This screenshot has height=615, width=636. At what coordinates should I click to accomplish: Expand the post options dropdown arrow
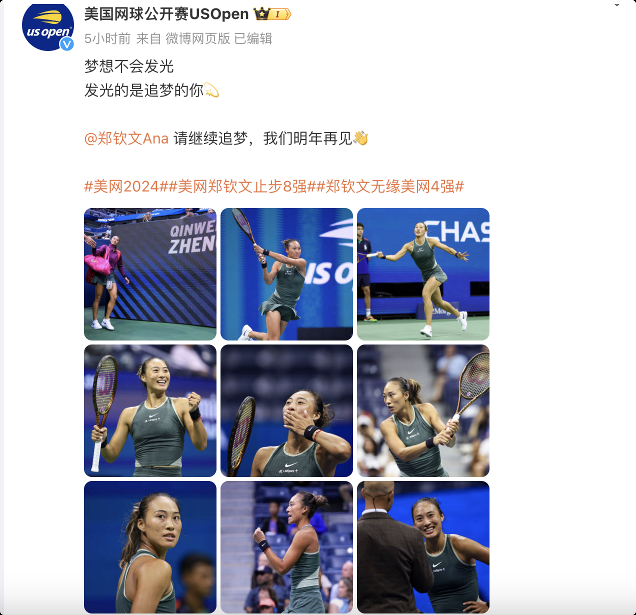pos(617,5)
